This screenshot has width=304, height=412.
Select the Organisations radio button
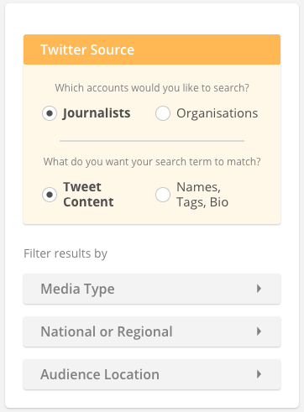(163, 113)
